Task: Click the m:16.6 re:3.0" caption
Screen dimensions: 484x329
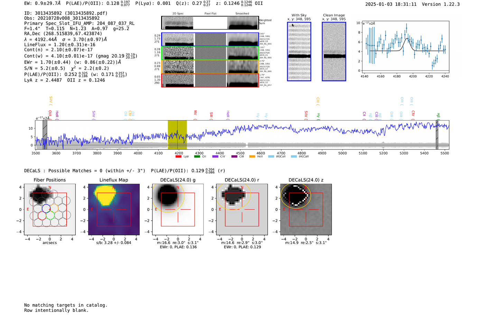Action: coord(178,243)
